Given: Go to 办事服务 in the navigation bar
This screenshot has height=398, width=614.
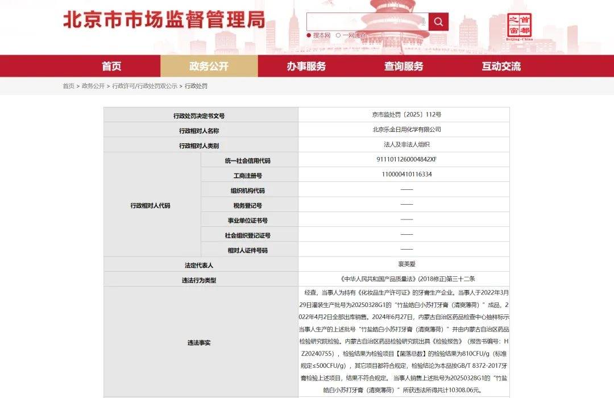Looking at the screenshot, I should click(x=306, y=66).
